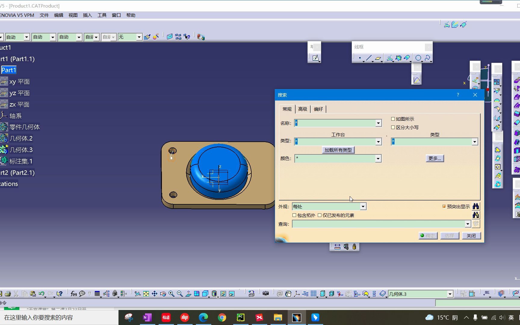The image size is (520, 325).
Task: Switch to the 高级 tab
Action: pyautogui.click(x=302, y=109)
